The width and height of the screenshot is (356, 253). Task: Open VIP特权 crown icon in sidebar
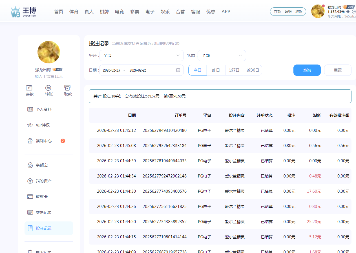click(30, 125)
